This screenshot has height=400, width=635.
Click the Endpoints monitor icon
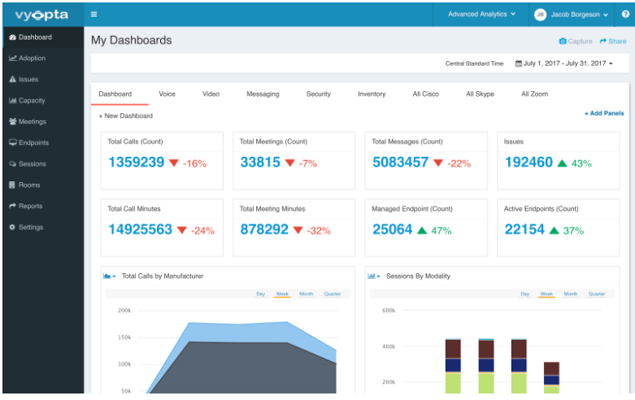13,142
